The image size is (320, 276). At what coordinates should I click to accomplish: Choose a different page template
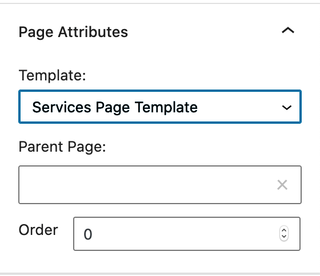[x=160, y=107]
